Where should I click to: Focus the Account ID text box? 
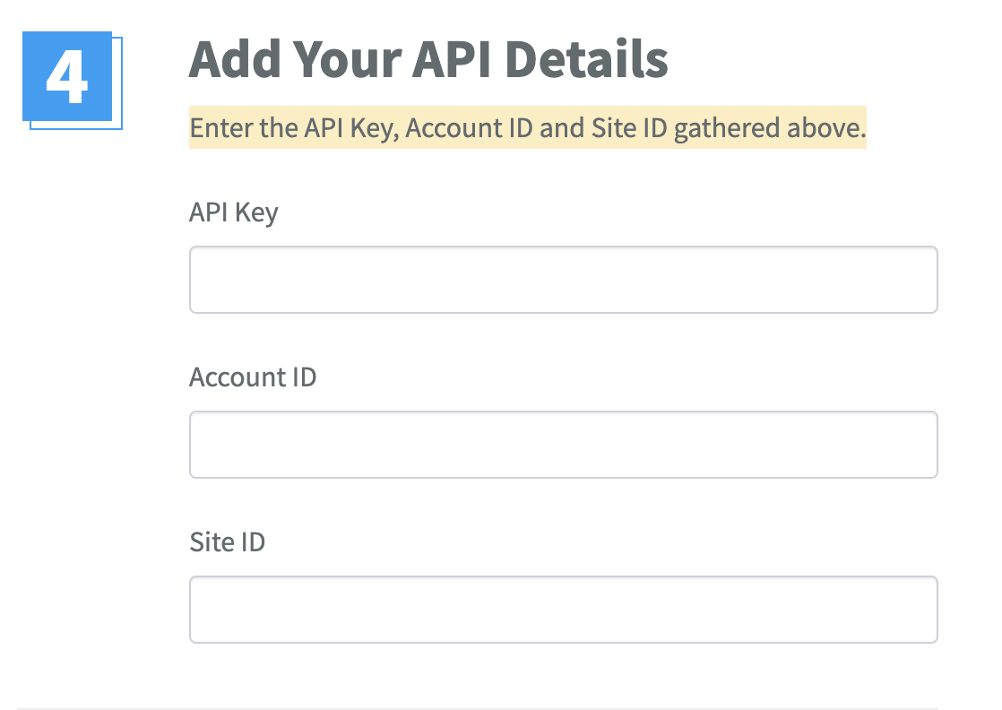[563, 445]
